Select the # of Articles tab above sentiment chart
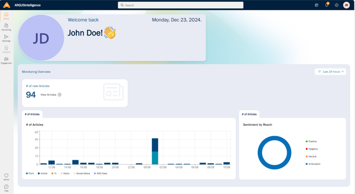The height and width of the screenshot is (194, 355). click(x=249, y=114)
